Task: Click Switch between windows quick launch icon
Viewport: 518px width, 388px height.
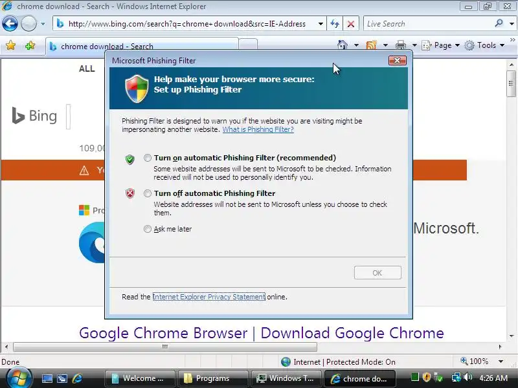Action: [x=62, y=378]
